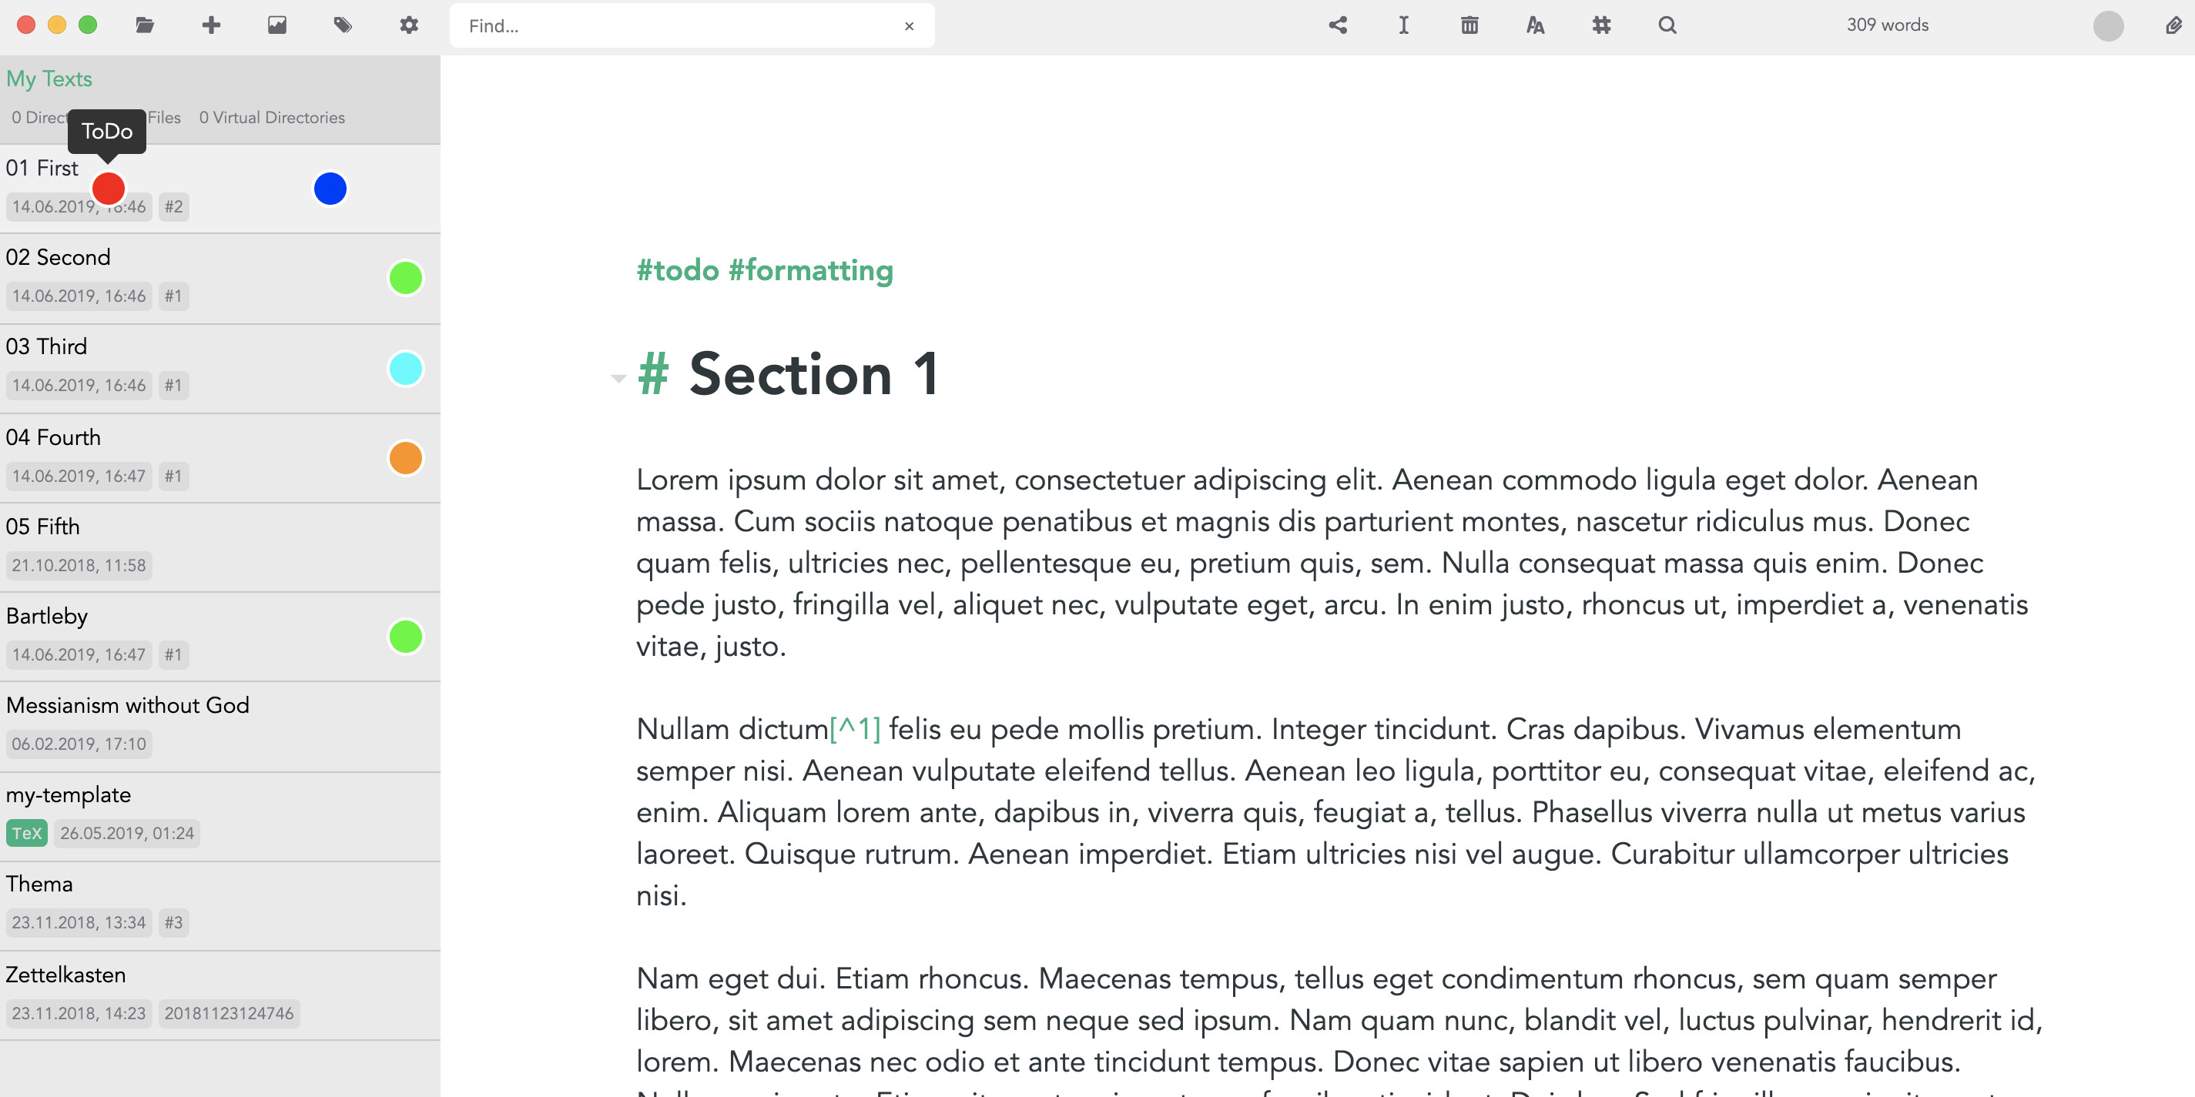Image resolution: width=2195 pixels, height=1097 pixels.
Task: Open the formatting toolbar icon
Action: pos(1536,25)
